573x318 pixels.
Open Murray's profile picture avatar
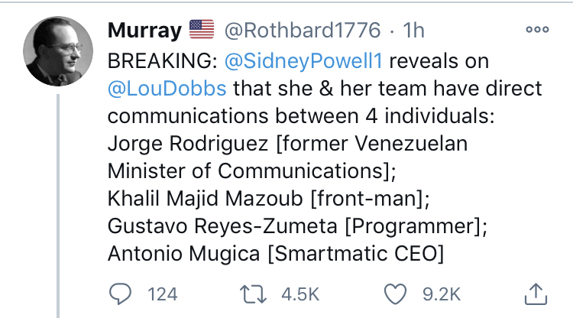coord(58,51)
